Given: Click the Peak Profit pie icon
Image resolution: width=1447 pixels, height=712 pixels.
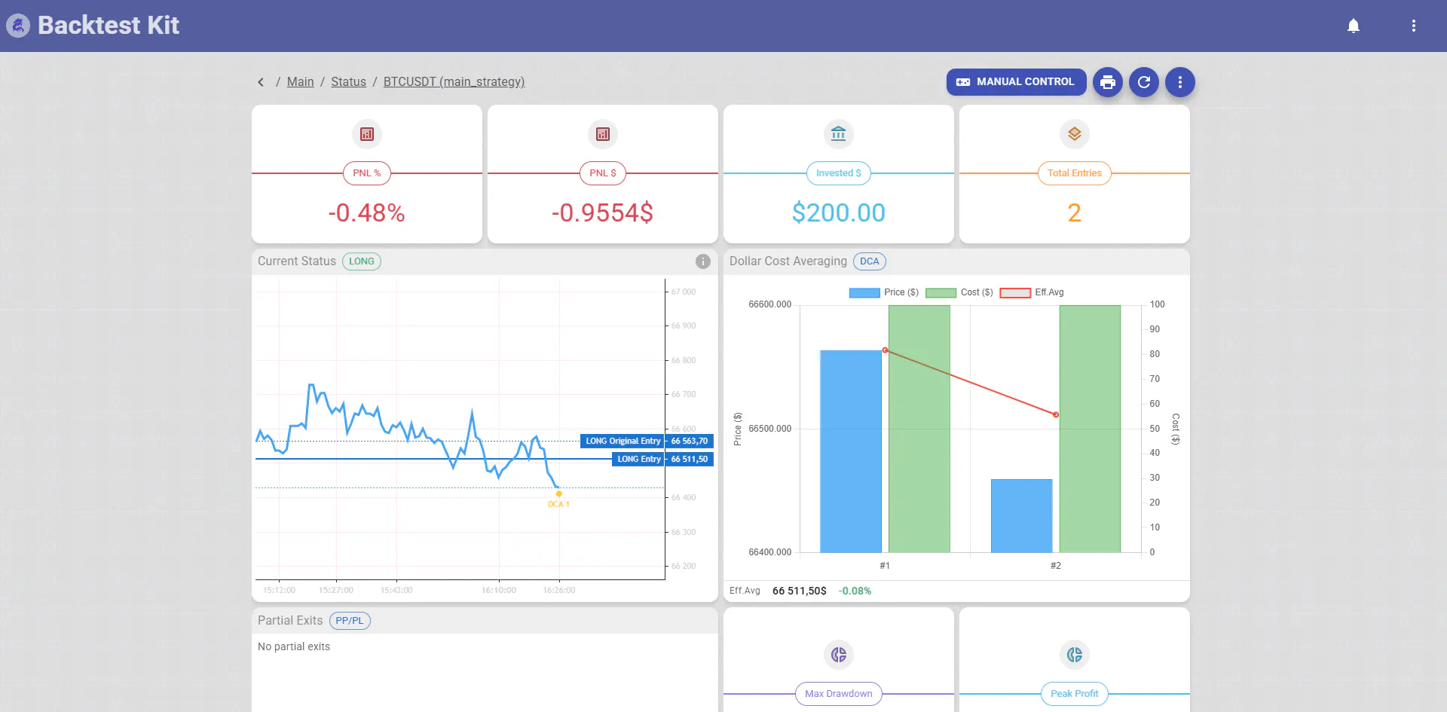Looking at the screenshot, I should 1075,655.
